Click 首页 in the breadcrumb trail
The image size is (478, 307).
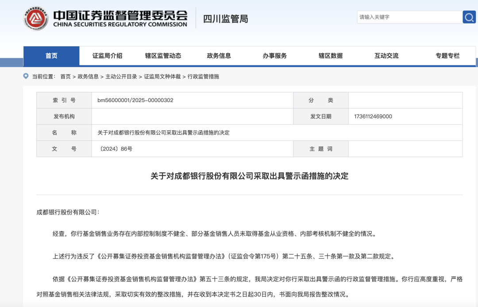point(66,76)
